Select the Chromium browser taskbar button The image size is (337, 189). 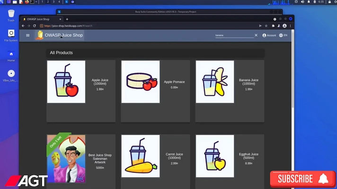[72, 2]
